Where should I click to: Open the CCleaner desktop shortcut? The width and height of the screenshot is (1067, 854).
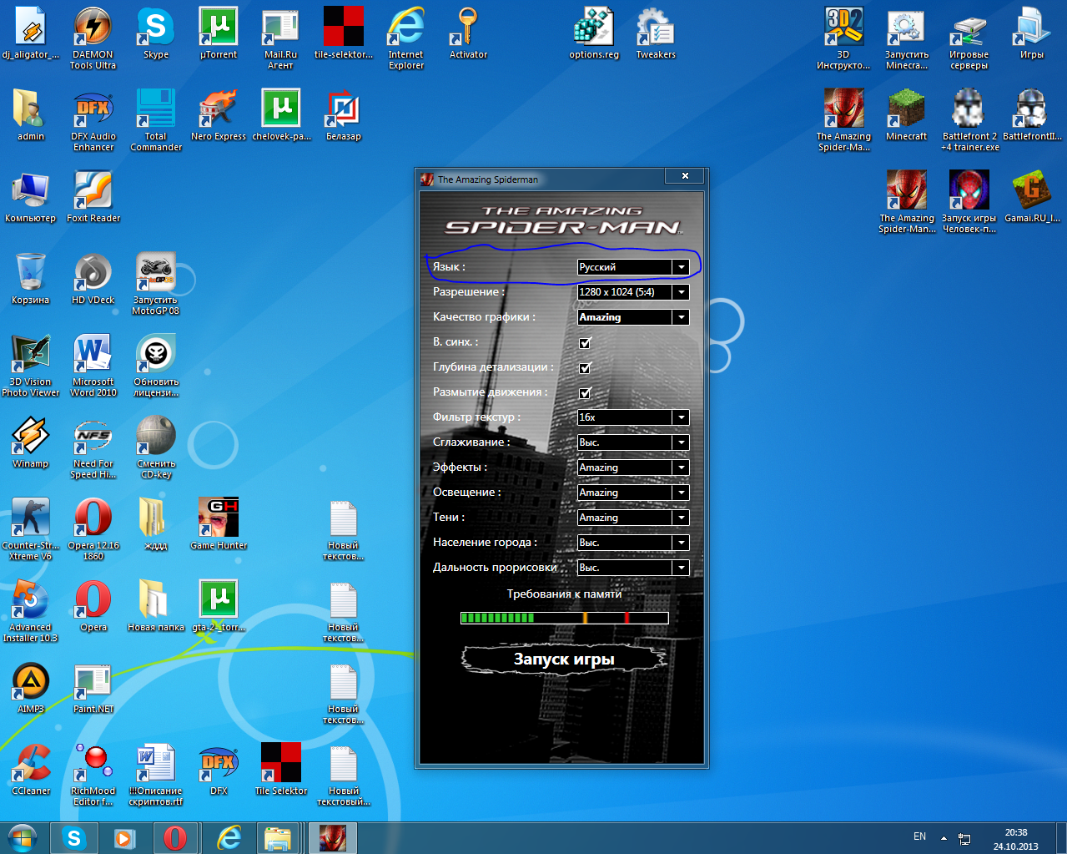point(31,764)
